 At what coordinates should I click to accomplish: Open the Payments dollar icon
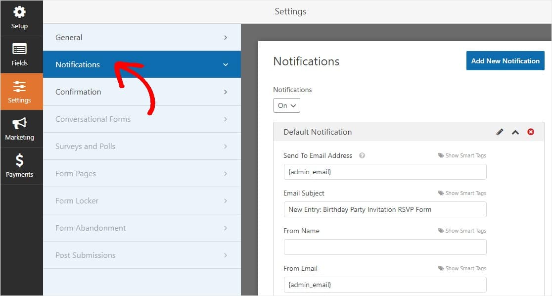coord(19,160)
